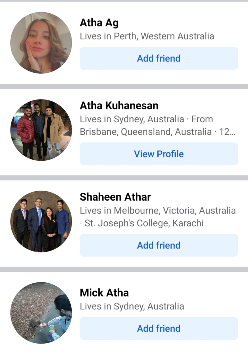This screenshot has height=353, width=248.
Task: Tap the Atha Ag name
Action: click(99, 23)
